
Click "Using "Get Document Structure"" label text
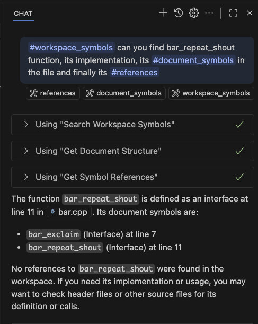pyautogui.click(x=99, y=151)
